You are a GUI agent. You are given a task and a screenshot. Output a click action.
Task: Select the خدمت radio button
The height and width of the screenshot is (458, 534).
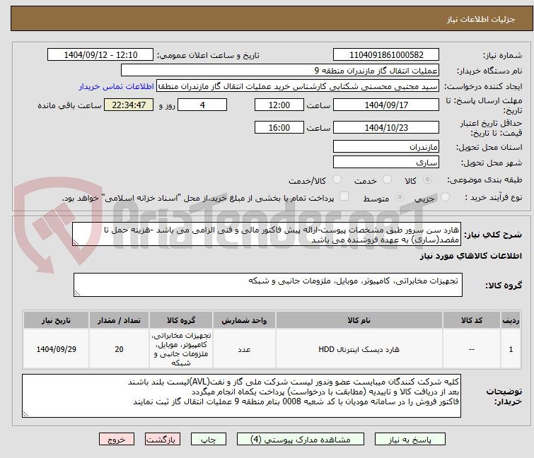[387, 179]
